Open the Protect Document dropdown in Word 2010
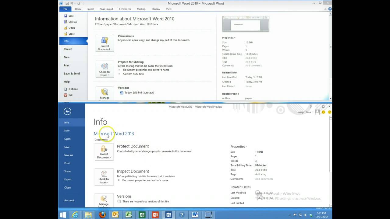This screenshot has height=219, width=390. pos(105,43)
